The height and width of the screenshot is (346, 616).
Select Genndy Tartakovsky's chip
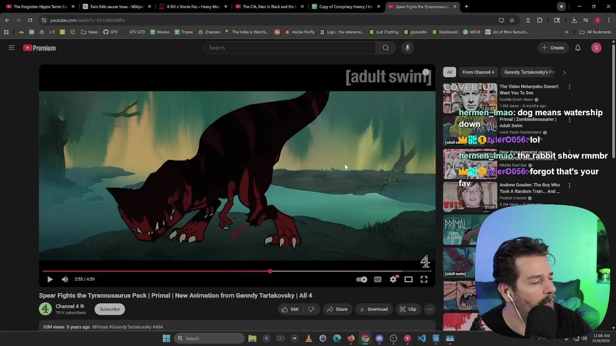529,72
